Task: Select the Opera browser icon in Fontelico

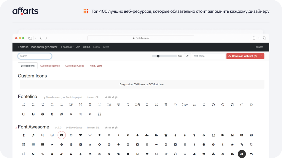Action: [x=52, y=114]
